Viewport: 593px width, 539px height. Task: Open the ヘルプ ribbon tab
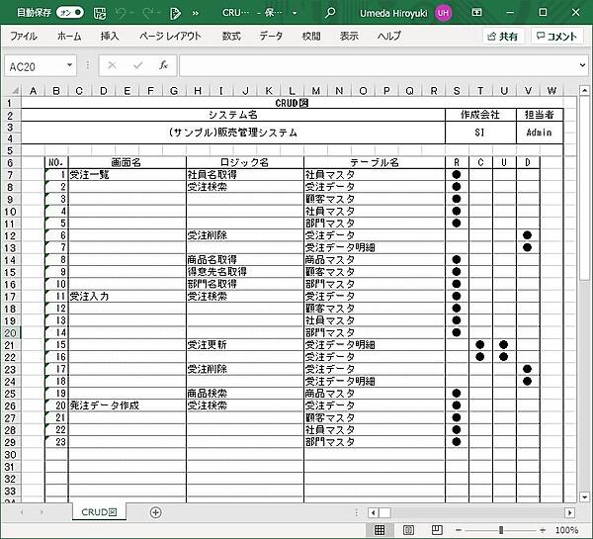tap(389, 37)
